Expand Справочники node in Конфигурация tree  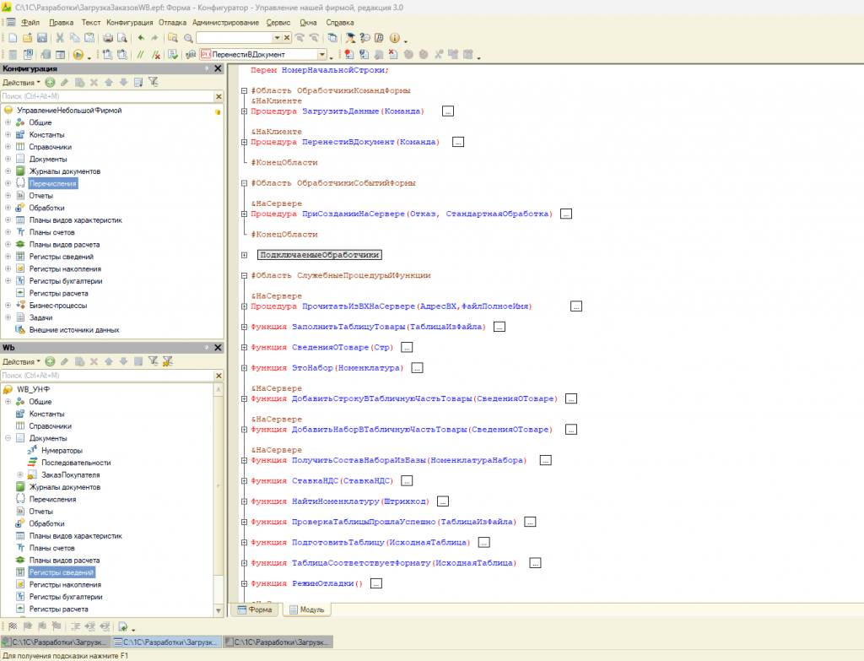(8, 147)
